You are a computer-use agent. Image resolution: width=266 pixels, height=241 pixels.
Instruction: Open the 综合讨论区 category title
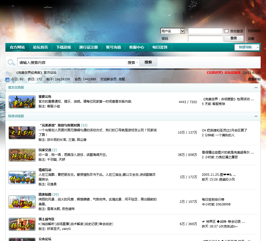click(x=16, y=116)
